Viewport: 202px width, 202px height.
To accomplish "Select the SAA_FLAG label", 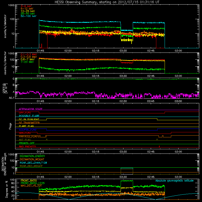I will (25, 133).
